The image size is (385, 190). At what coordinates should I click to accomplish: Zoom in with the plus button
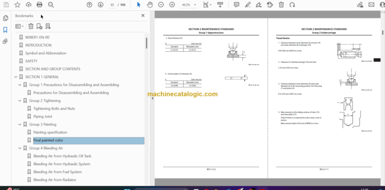point(172,5)
